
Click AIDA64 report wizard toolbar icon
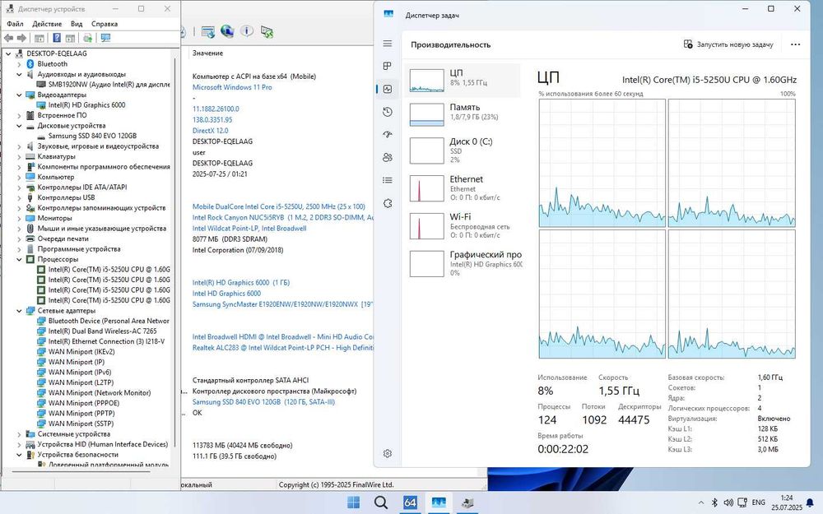(208, 32)
